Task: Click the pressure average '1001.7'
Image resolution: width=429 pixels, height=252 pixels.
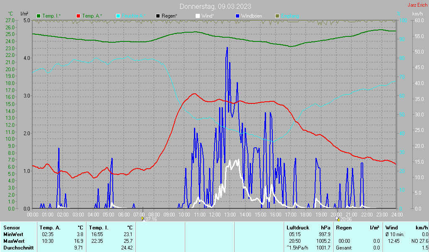Action: click(x=323, y=248)
